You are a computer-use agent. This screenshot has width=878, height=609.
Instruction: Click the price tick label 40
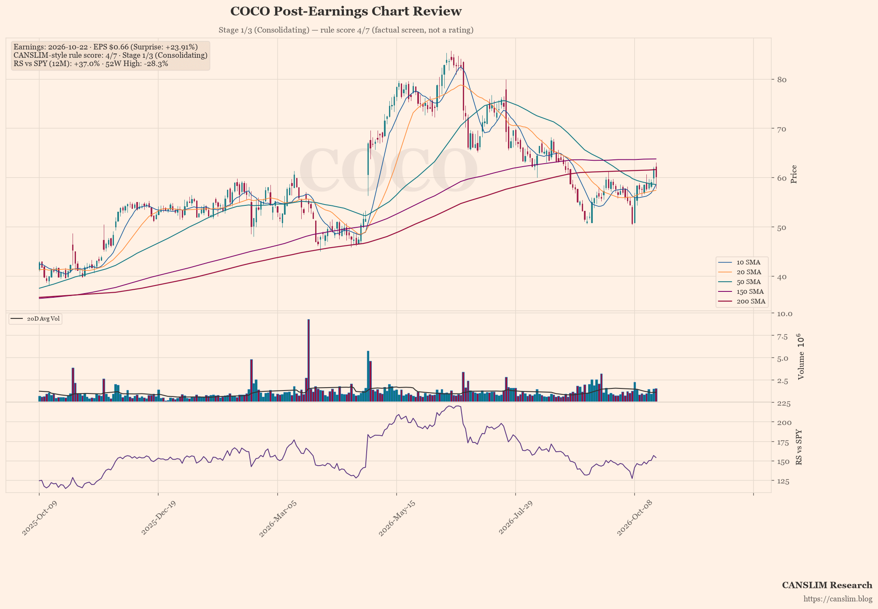[x=781, y=277]
